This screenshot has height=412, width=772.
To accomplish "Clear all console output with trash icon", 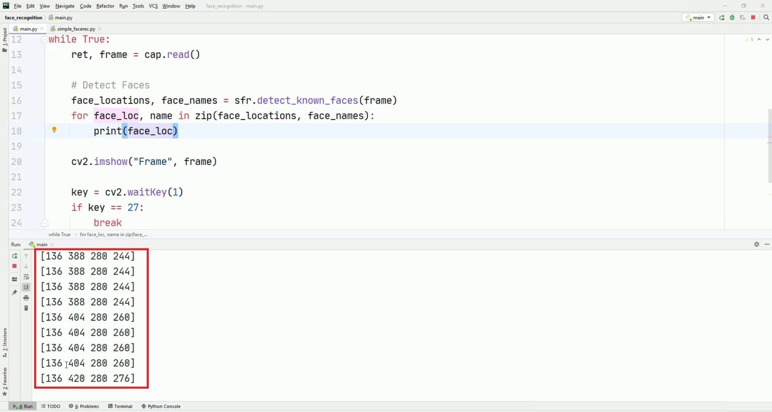I will click(26, 308).
